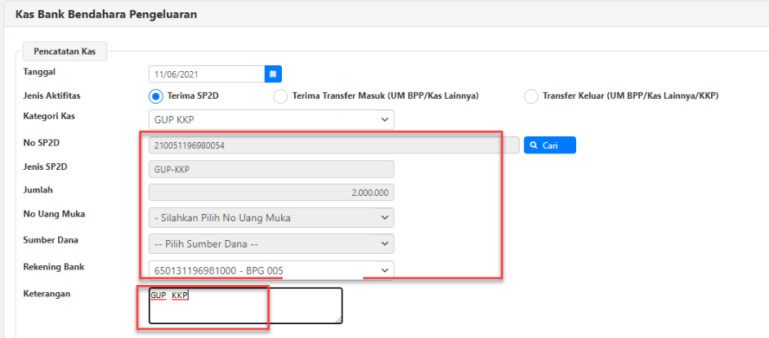
Task: Click the Jenis SP2D field showing GUP-KKP
Action: pos(270,169)
